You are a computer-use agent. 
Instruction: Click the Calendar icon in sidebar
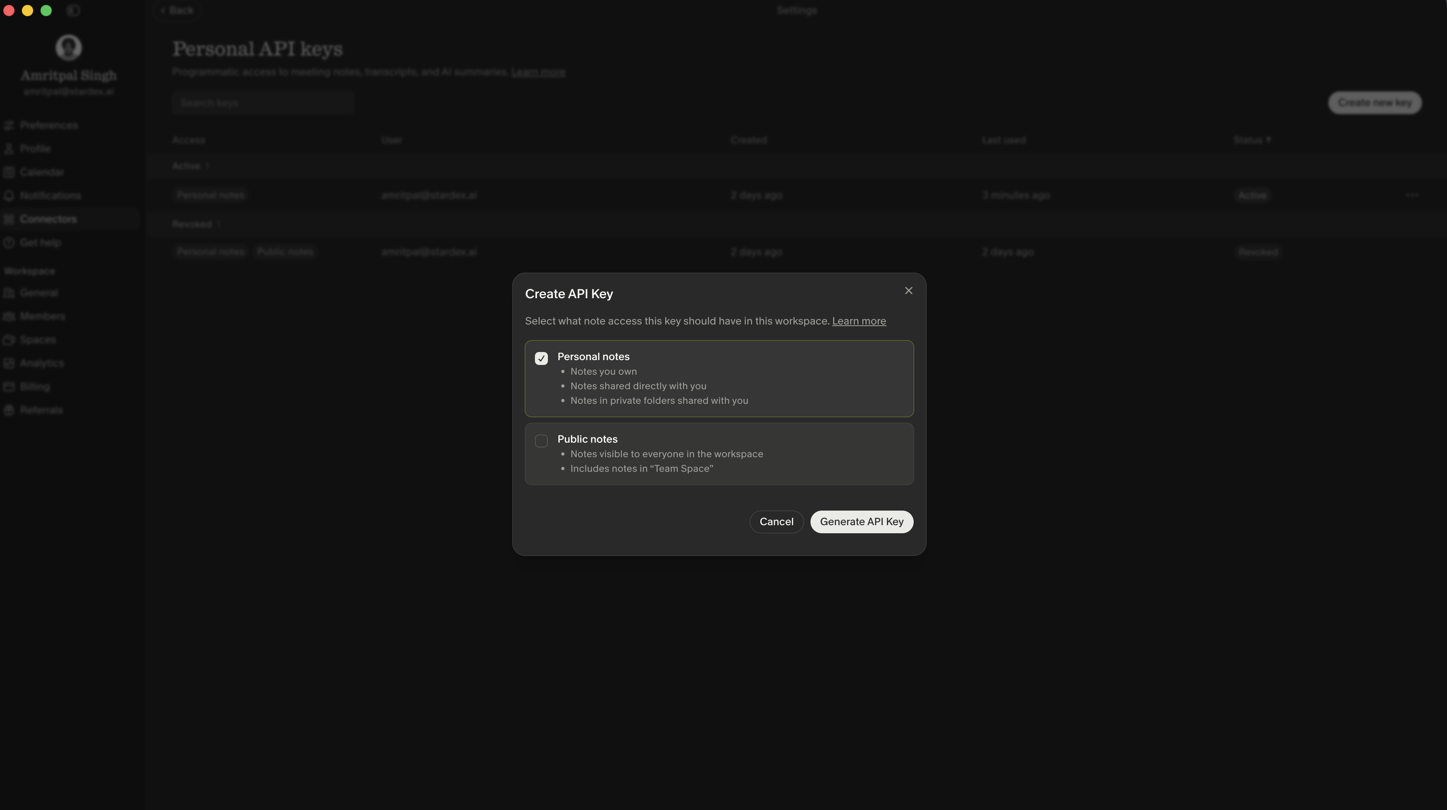(x=8, y=172)
